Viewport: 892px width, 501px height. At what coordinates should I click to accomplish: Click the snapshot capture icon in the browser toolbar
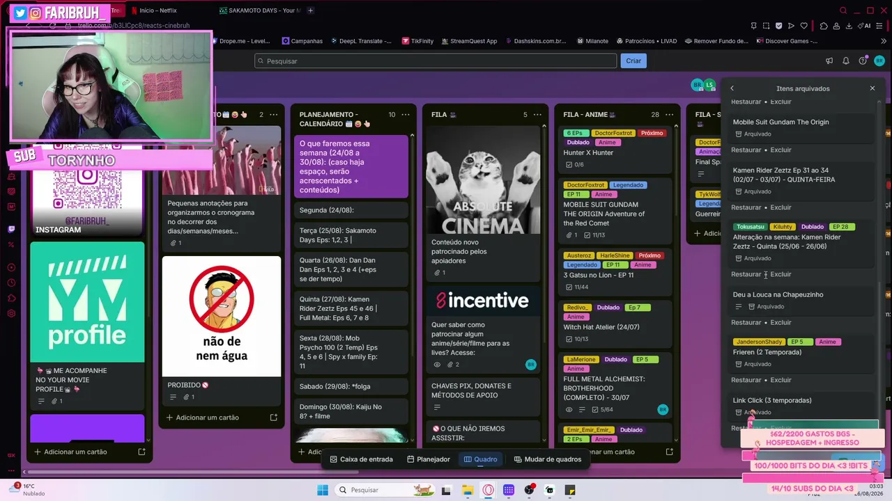pyautogui.click(x=766, y=26)
